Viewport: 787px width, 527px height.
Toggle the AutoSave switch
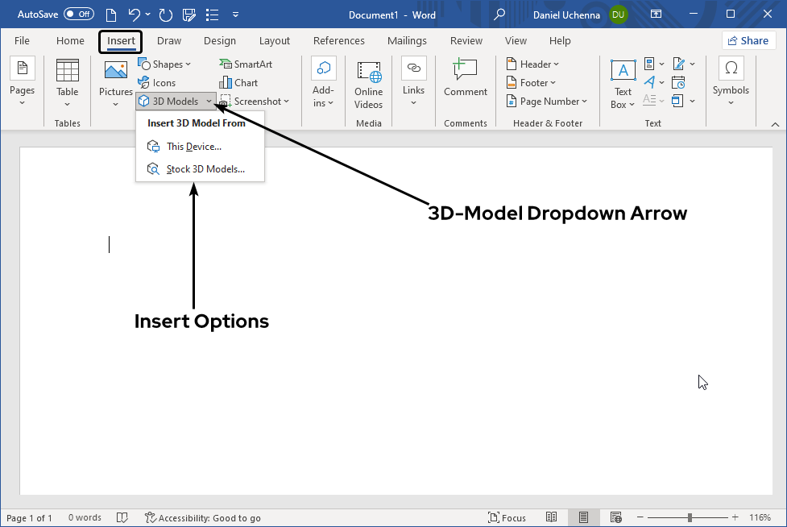(79, 14)
